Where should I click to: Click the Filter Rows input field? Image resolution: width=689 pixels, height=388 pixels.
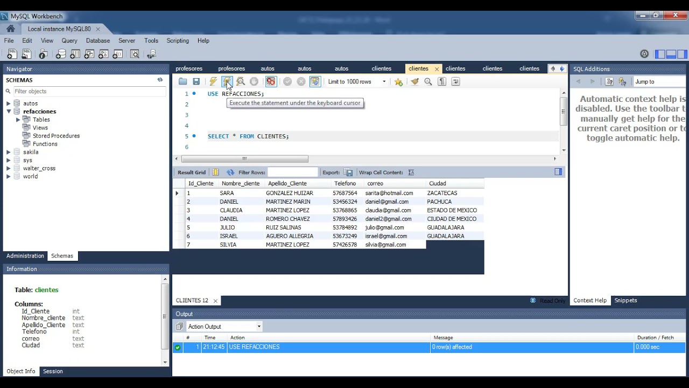(292, 172)
